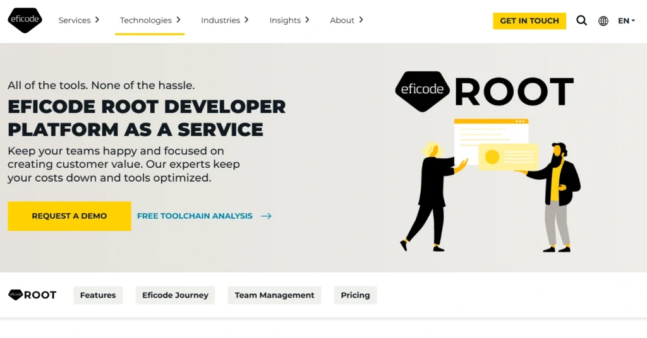The height and width of the screenshot is (338, 647).
Task: Expand the Technologies menu chevron
Action: point(178,20)
